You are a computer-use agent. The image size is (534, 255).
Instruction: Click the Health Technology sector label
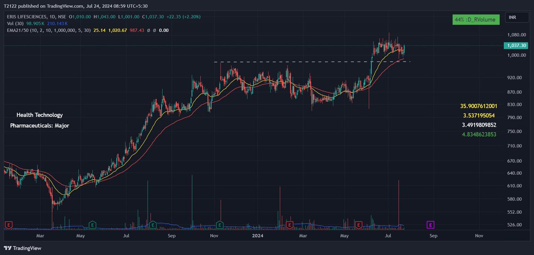pos(40,115)
